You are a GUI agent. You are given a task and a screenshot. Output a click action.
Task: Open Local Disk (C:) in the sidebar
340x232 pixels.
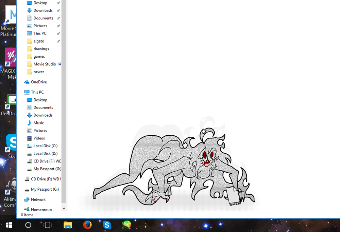click(x=45, y=146)
